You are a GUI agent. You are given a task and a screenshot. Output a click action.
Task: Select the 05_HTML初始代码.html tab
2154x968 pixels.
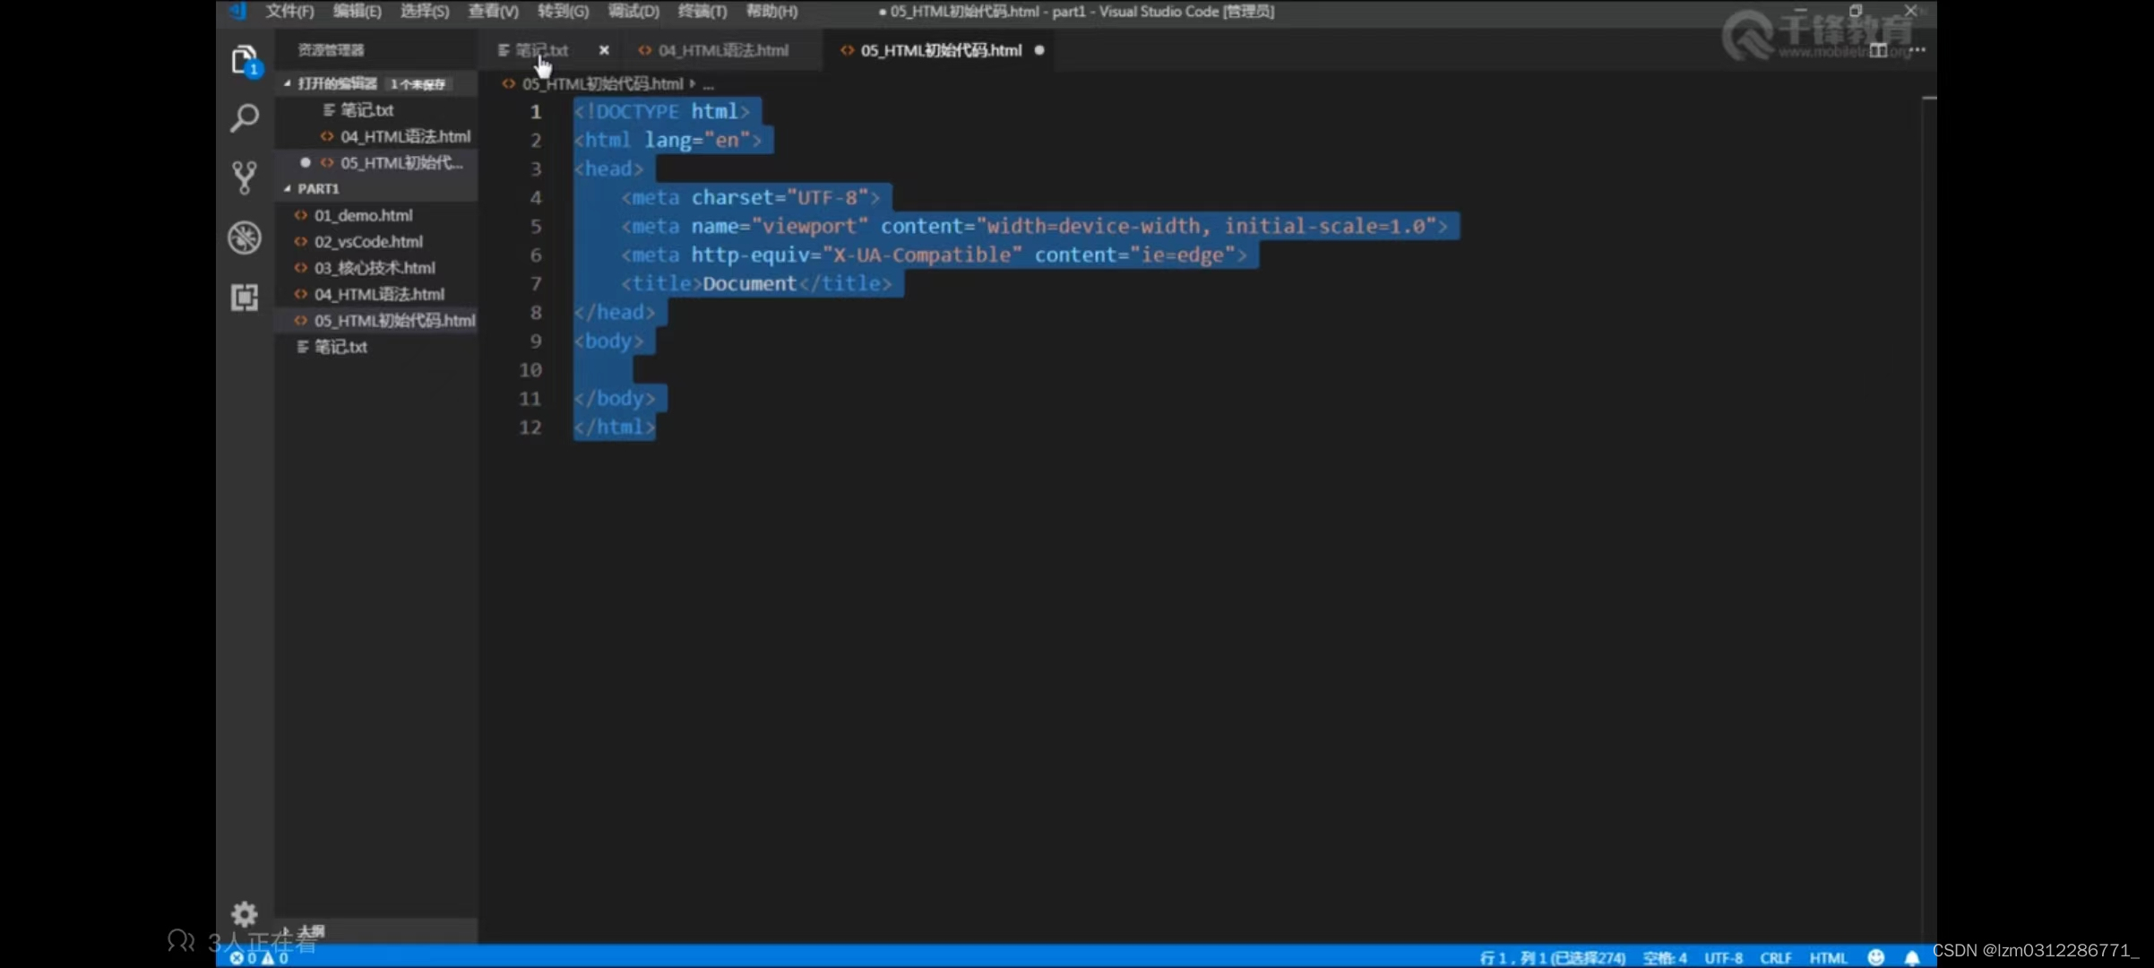click(x=941, y=50)
